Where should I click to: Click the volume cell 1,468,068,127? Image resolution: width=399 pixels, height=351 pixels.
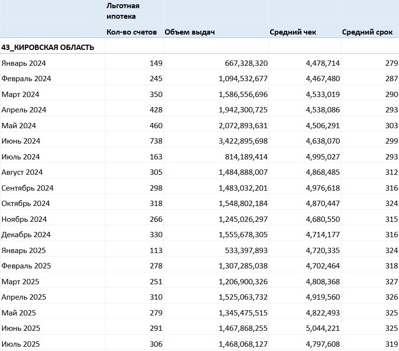pos(242,344)
